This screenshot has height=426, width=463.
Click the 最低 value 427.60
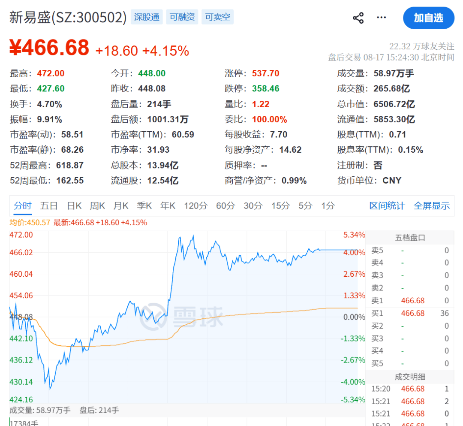[51, 89]
